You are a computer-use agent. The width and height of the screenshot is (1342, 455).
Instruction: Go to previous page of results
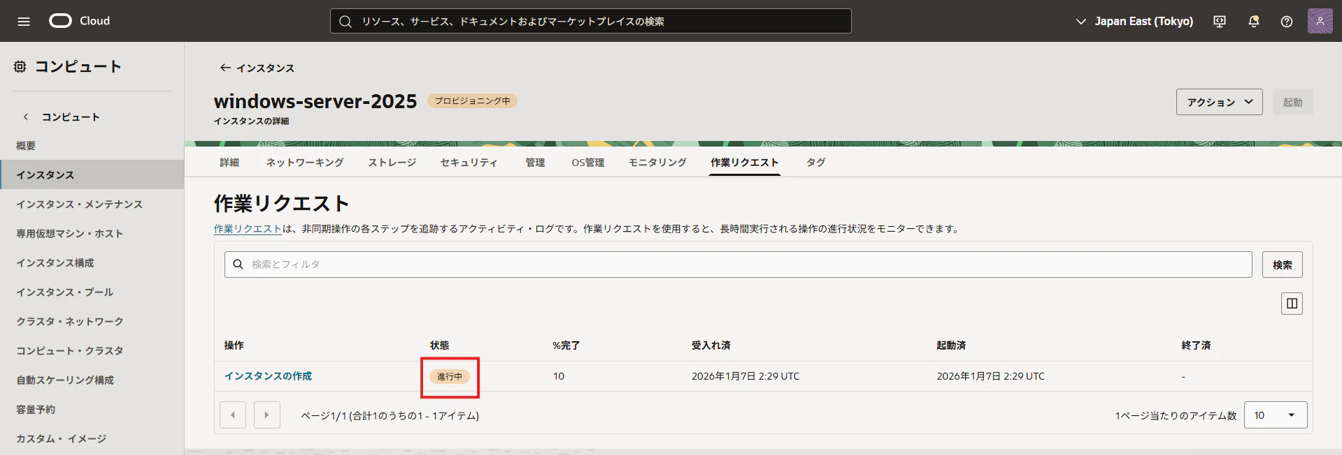click(x=233, y=415)
